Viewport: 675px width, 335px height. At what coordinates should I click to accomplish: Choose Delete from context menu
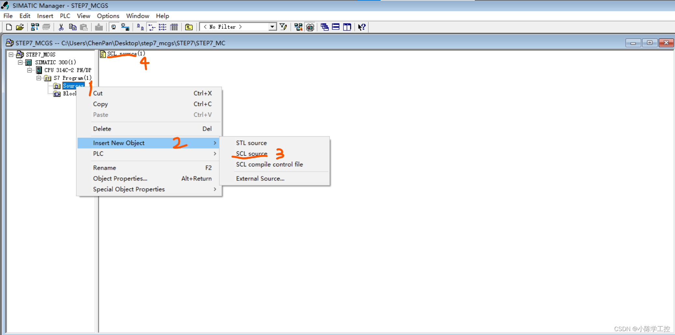(149, 129)
